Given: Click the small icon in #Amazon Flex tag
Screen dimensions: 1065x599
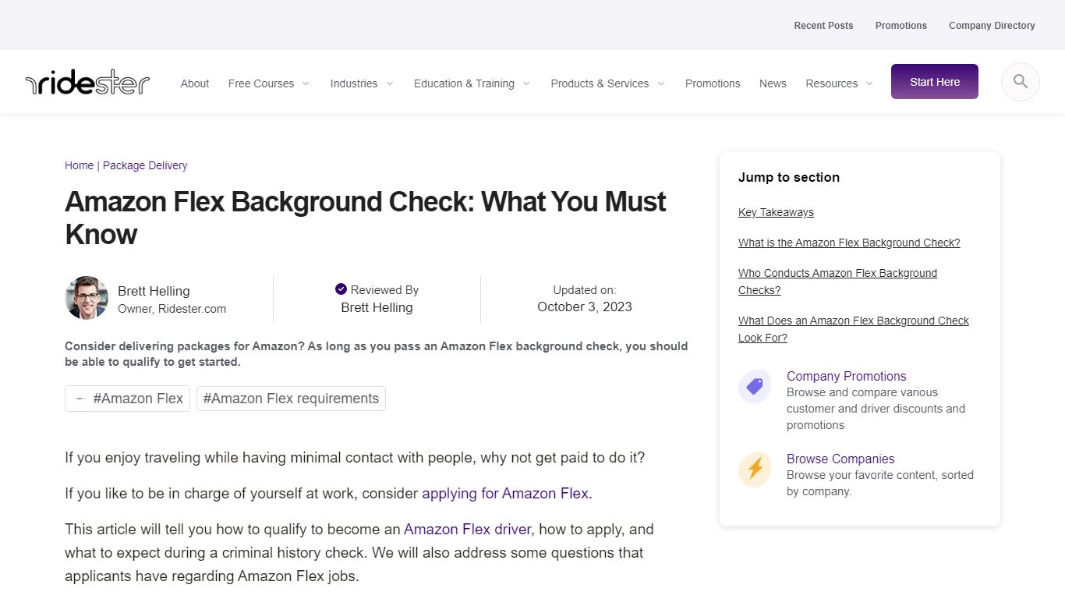Looking at the screenshot, I should [80, 399].
